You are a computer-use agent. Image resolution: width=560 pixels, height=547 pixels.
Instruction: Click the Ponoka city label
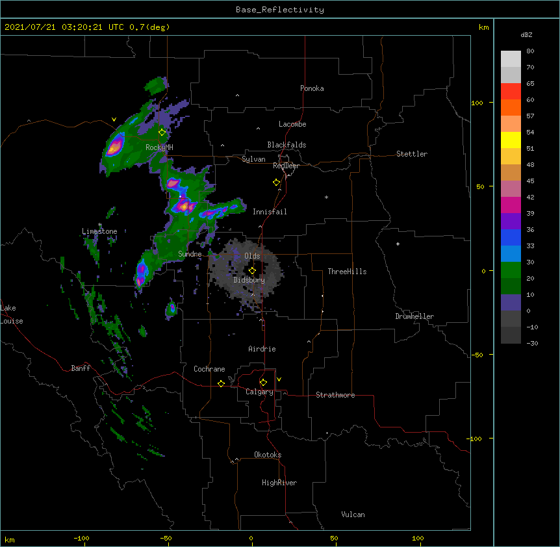(x=312, y=88)
